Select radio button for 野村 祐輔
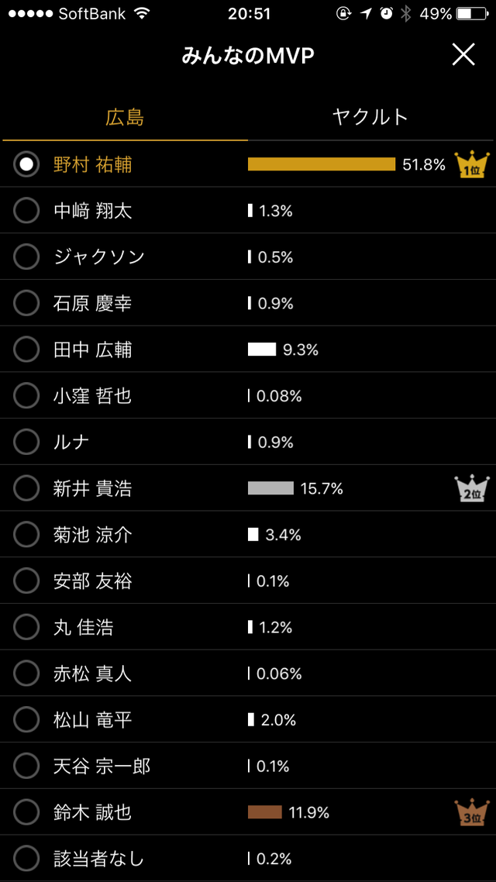This screenshot has height=882, width=496. [x=26, y=164]
